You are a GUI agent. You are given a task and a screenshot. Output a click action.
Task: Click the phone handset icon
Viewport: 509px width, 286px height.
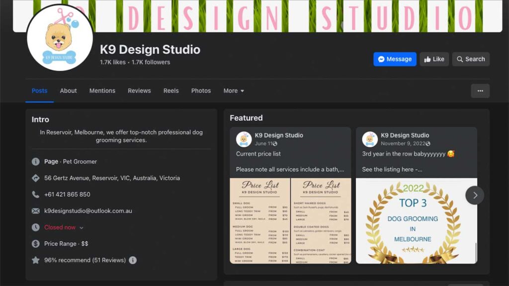[x=36, y=195]
